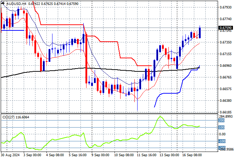This screenshot has height=159, width=234.
Task: Click the 0.67350 price axis label
Action: point(225,42)
